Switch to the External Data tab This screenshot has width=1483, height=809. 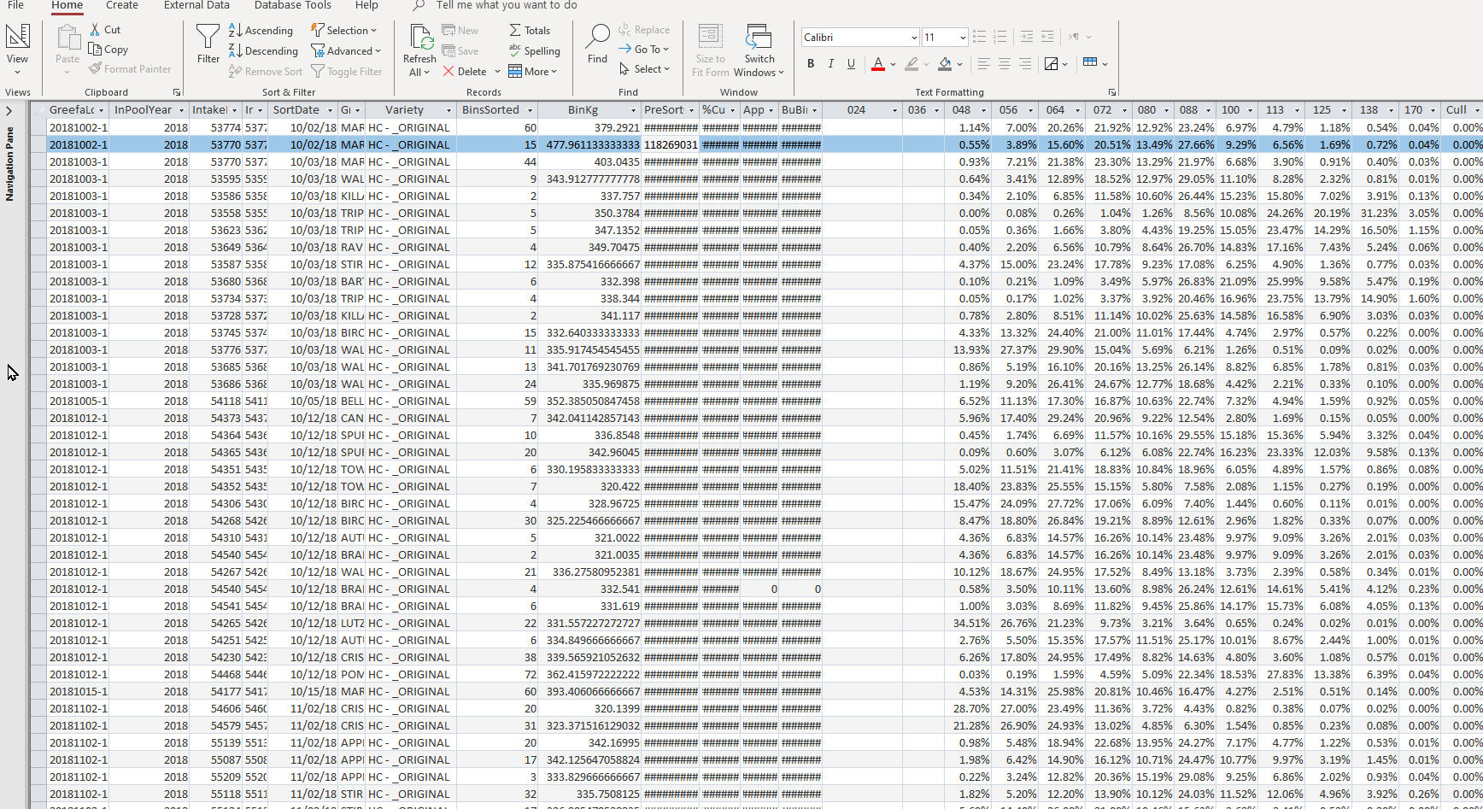tap(196, 5)
